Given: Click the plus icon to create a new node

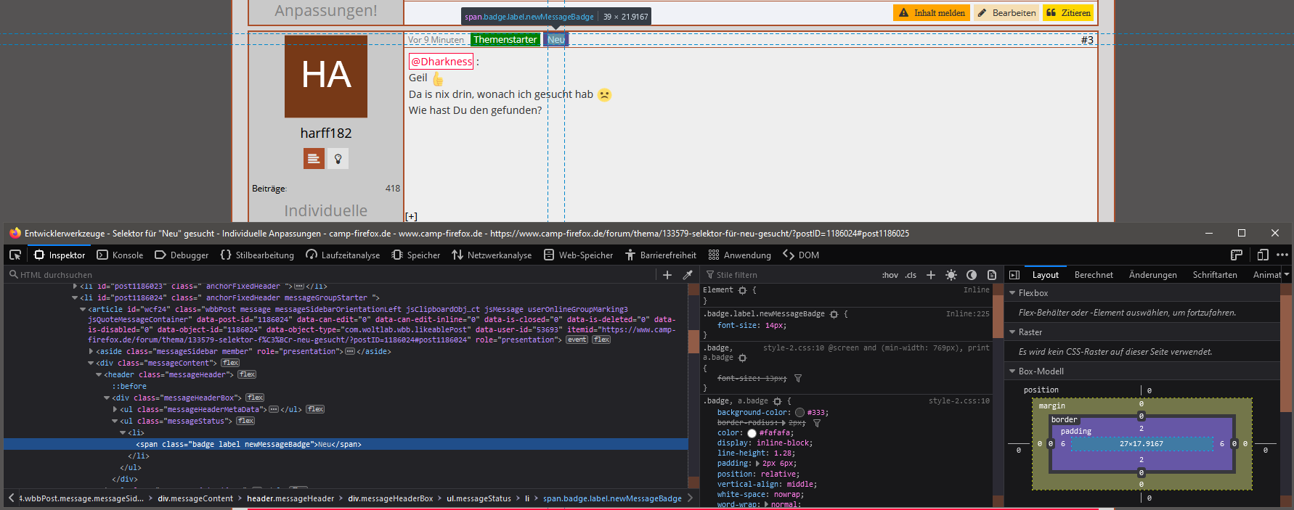Looking at the screenshot, I should [x=667, y=275].
